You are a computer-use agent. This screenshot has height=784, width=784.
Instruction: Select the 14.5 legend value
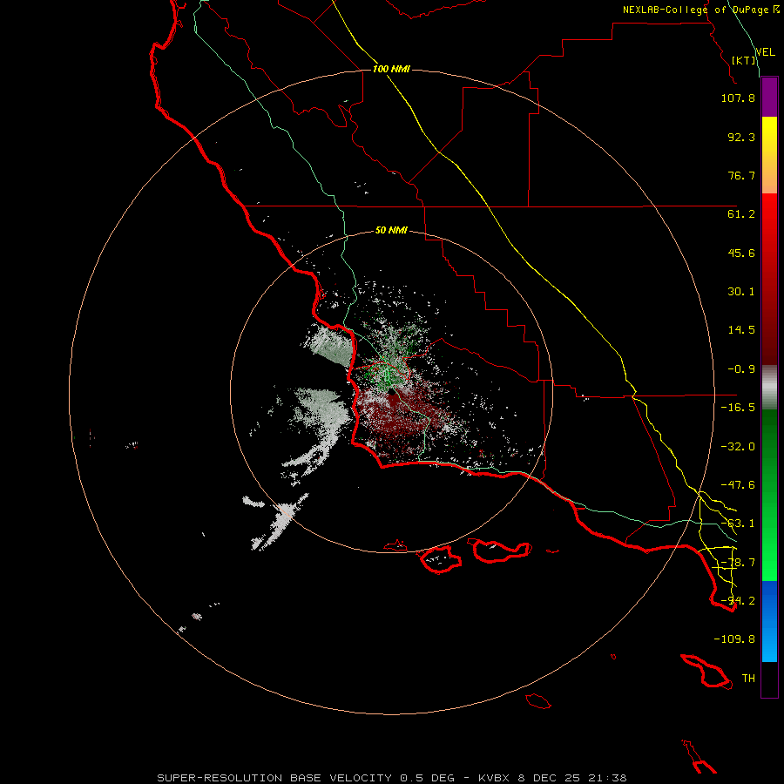(x=741, y=330)
